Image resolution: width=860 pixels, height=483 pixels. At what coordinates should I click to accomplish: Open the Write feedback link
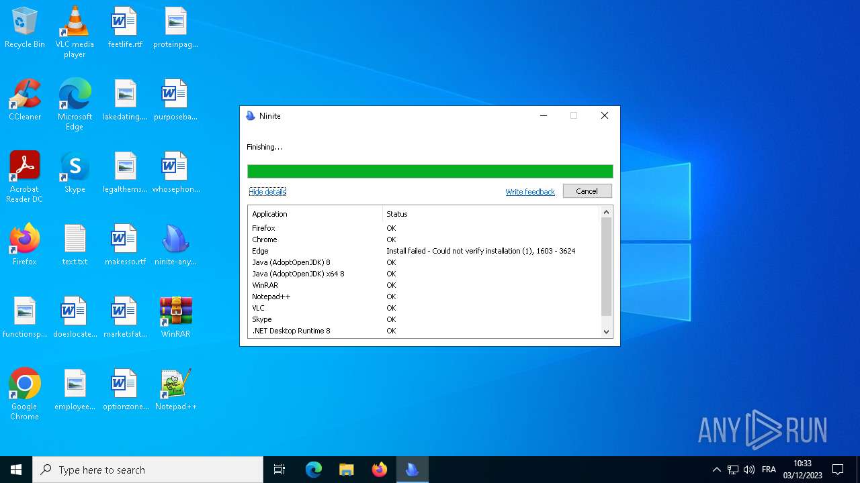(530, 192)
